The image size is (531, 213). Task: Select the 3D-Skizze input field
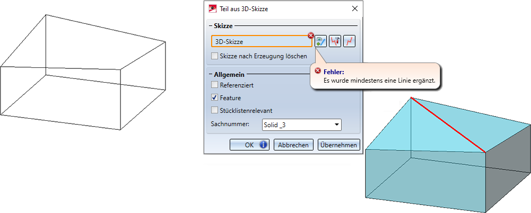262,41
